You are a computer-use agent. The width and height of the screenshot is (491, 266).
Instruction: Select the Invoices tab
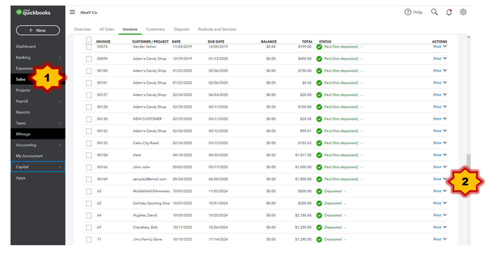coord(130,29)
